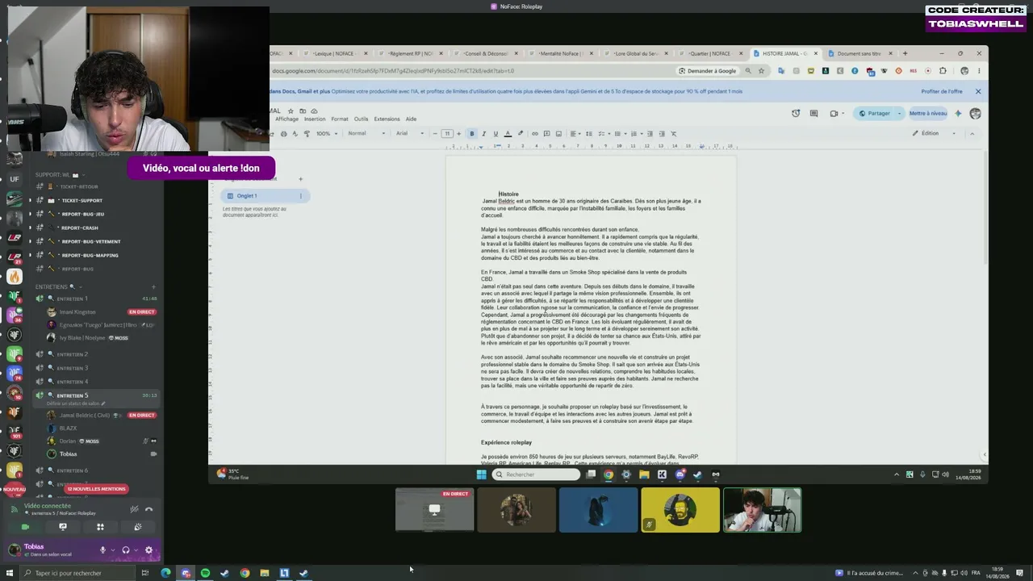Click Demander à Google button in address bar
This screenshot has height=581, width=1033.
[x=708, y=71]
